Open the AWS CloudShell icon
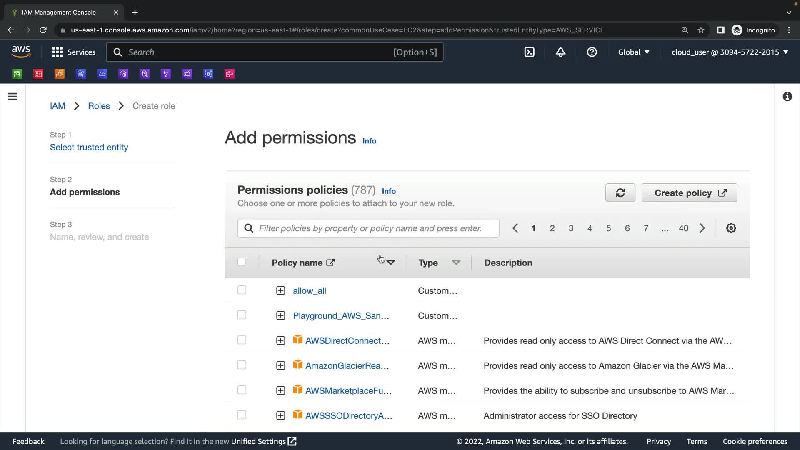Viewport: 800px width, 450px height. 529,52
